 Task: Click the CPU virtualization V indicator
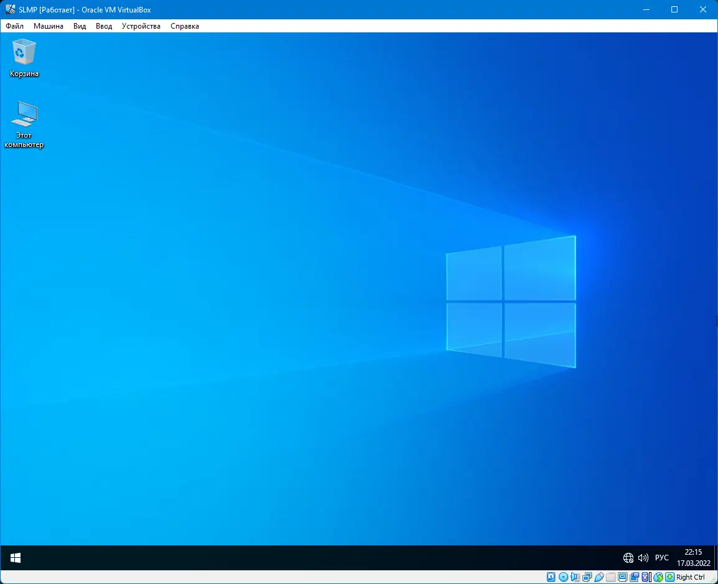646,577
